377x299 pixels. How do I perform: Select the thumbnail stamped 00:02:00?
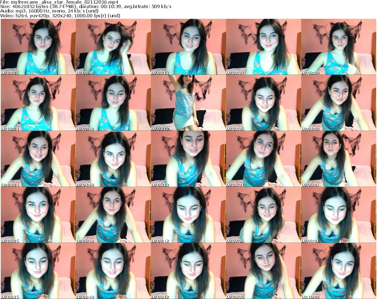(x=339, y=47)
